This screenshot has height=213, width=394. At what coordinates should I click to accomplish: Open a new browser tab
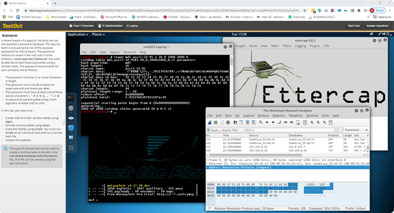click(x=55, y=3)
